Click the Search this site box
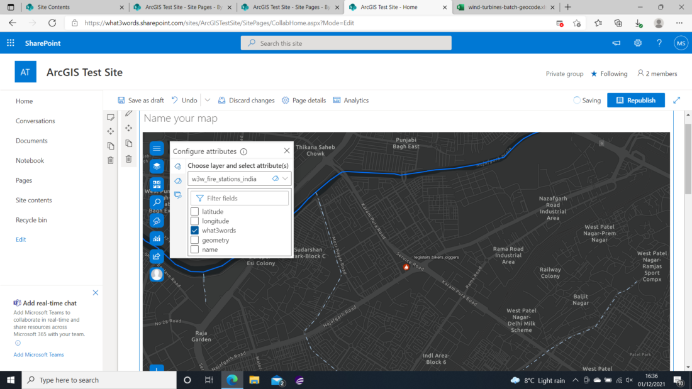Viewport: 692px width, 389px height. (x=346, y=43)
